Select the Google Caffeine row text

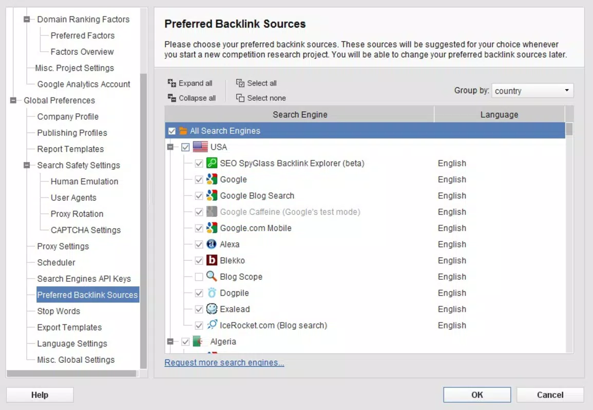290,212
